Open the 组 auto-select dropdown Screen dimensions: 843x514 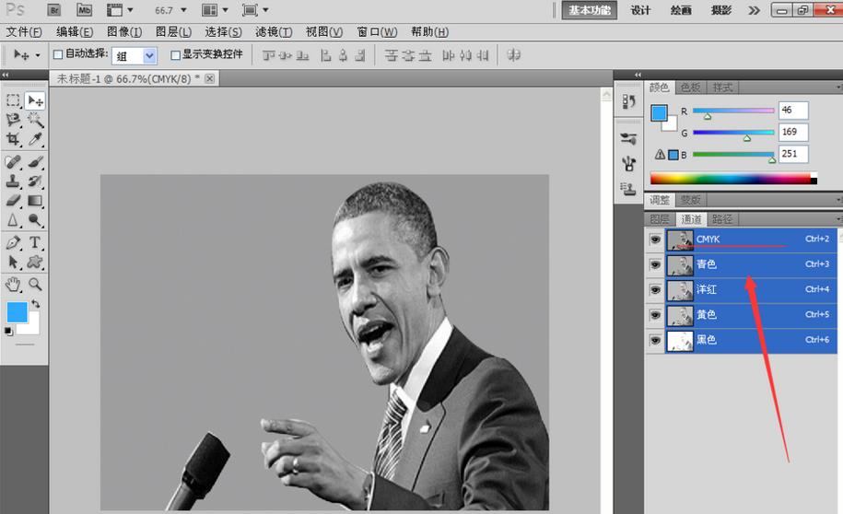[x=135, y=55]
